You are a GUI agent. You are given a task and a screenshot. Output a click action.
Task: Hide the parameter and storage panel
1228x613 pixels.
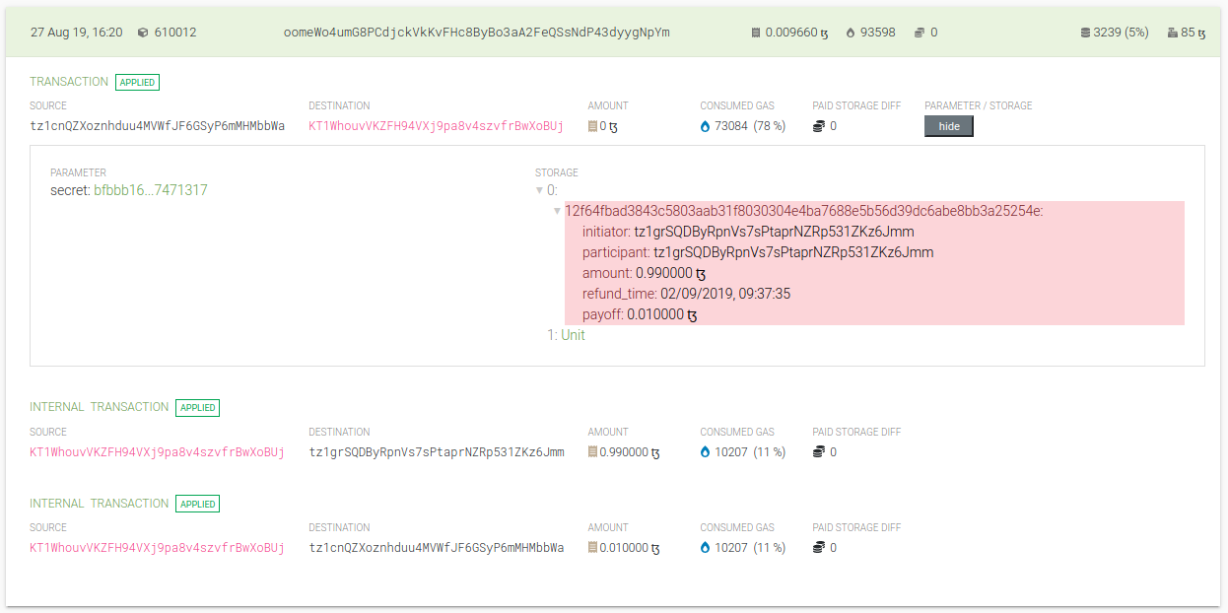coord(949,126)
